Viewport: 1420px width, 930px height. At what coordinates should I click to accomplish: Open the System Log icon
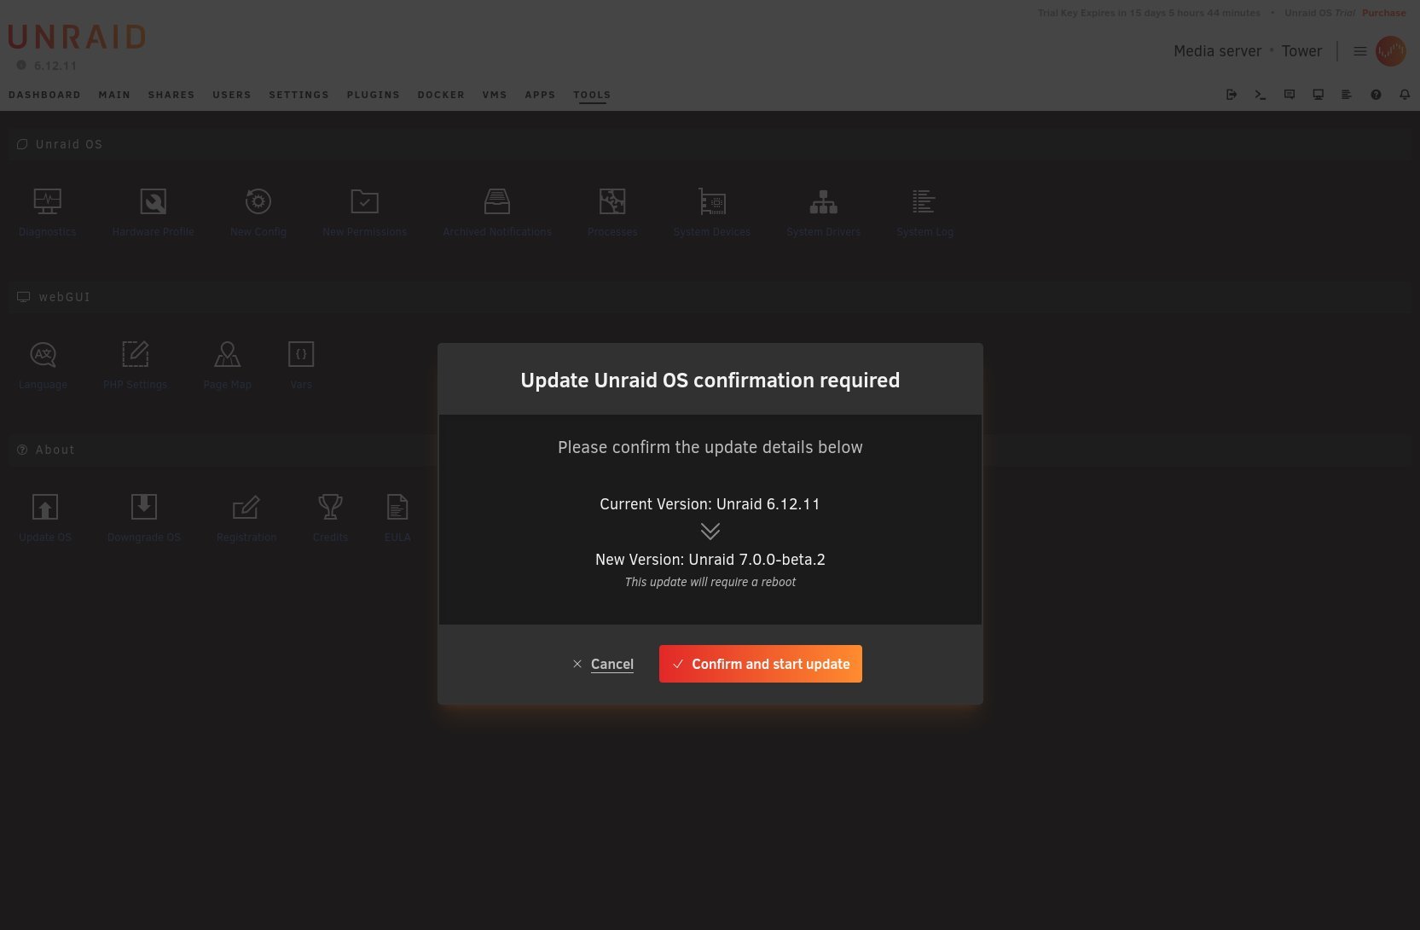coord(924,201)
